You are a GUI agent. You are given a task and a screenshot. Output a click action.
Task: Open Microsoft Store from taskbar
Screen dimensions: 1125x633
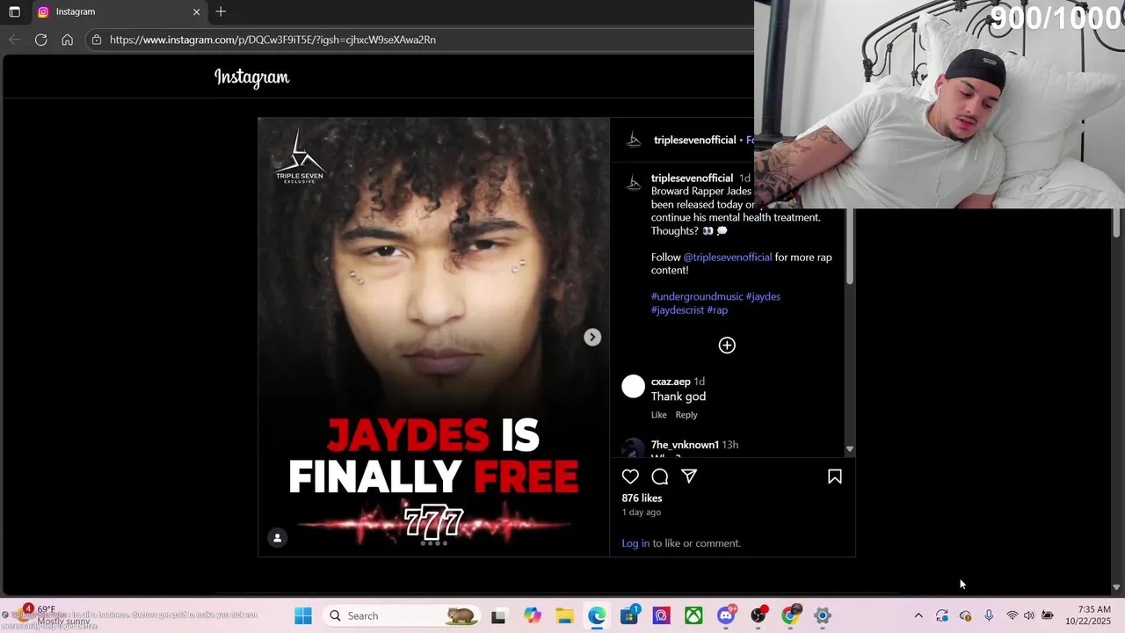click(629, 616)
